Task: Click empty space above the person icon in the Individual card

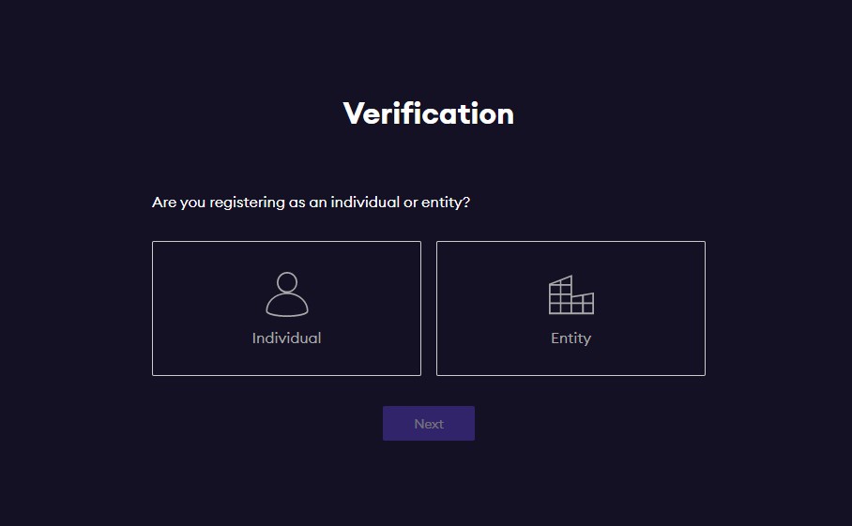Action: click(286, 256)
